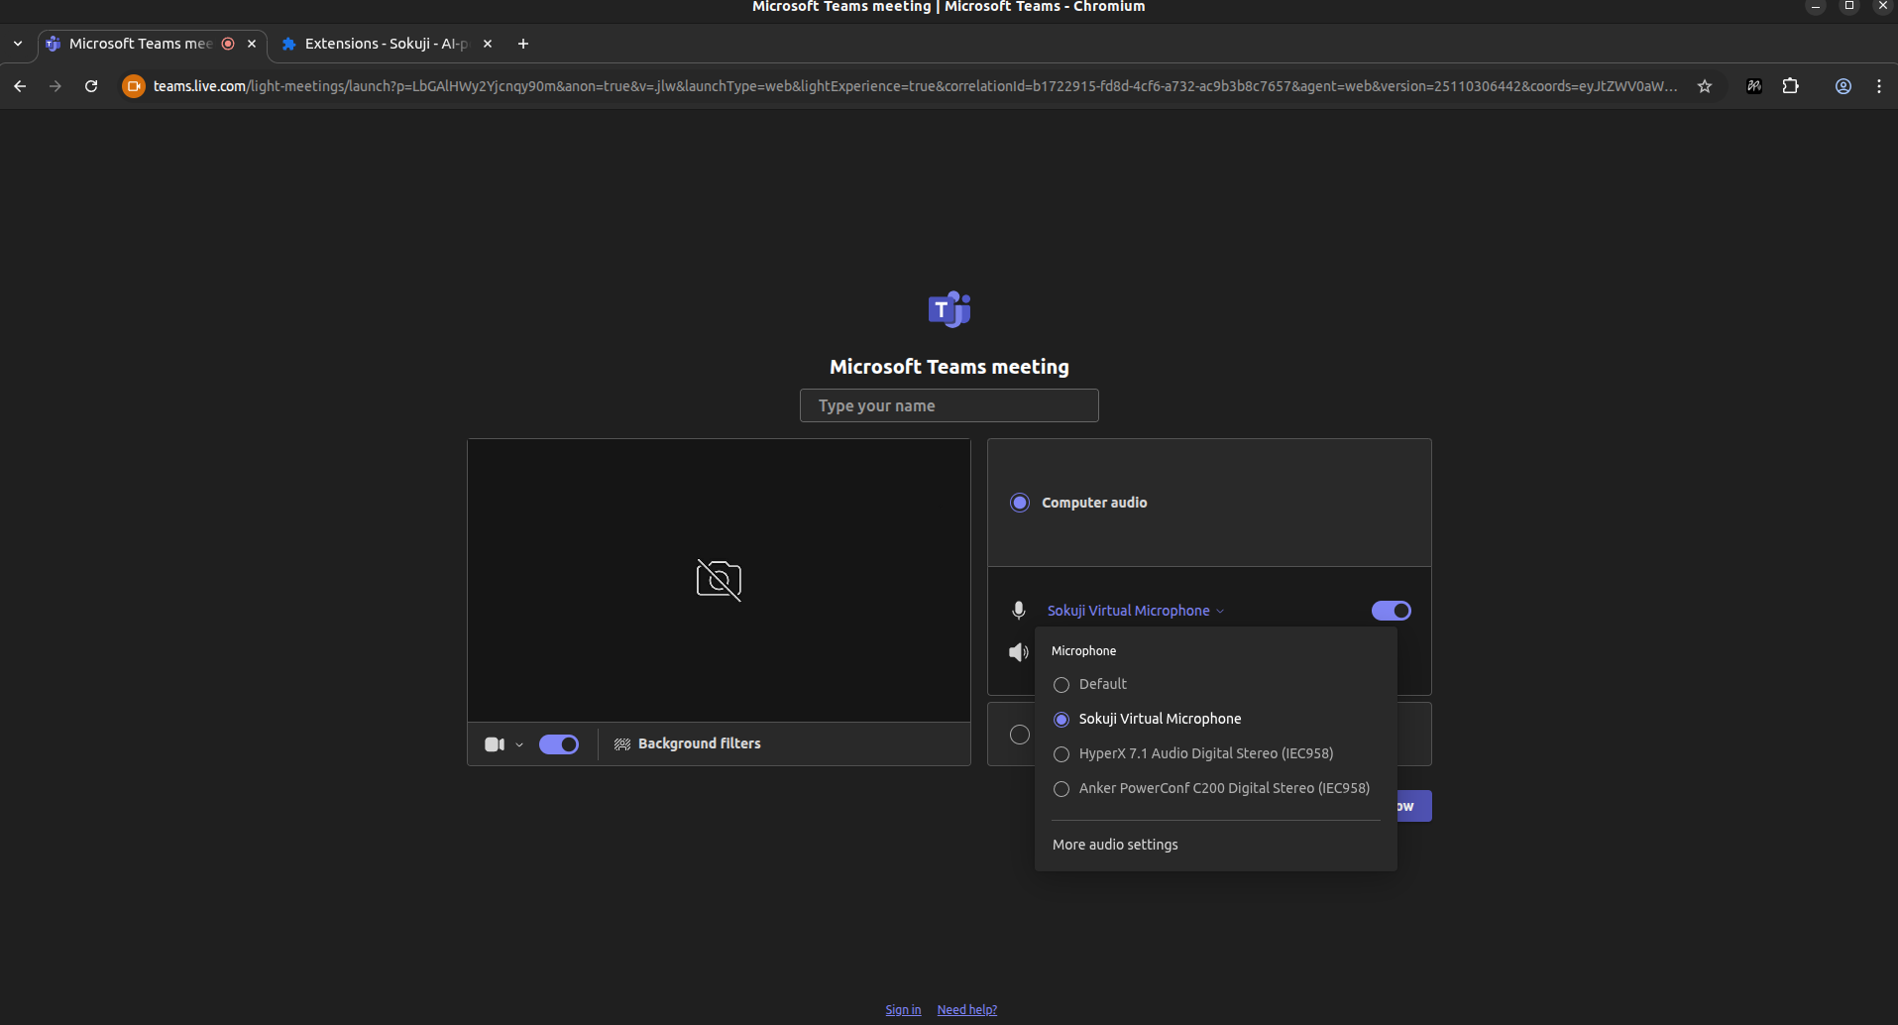Screen dimensions: 1898x1025
Task: Click the partially hidden Join now button
Action: point(1414,806)
